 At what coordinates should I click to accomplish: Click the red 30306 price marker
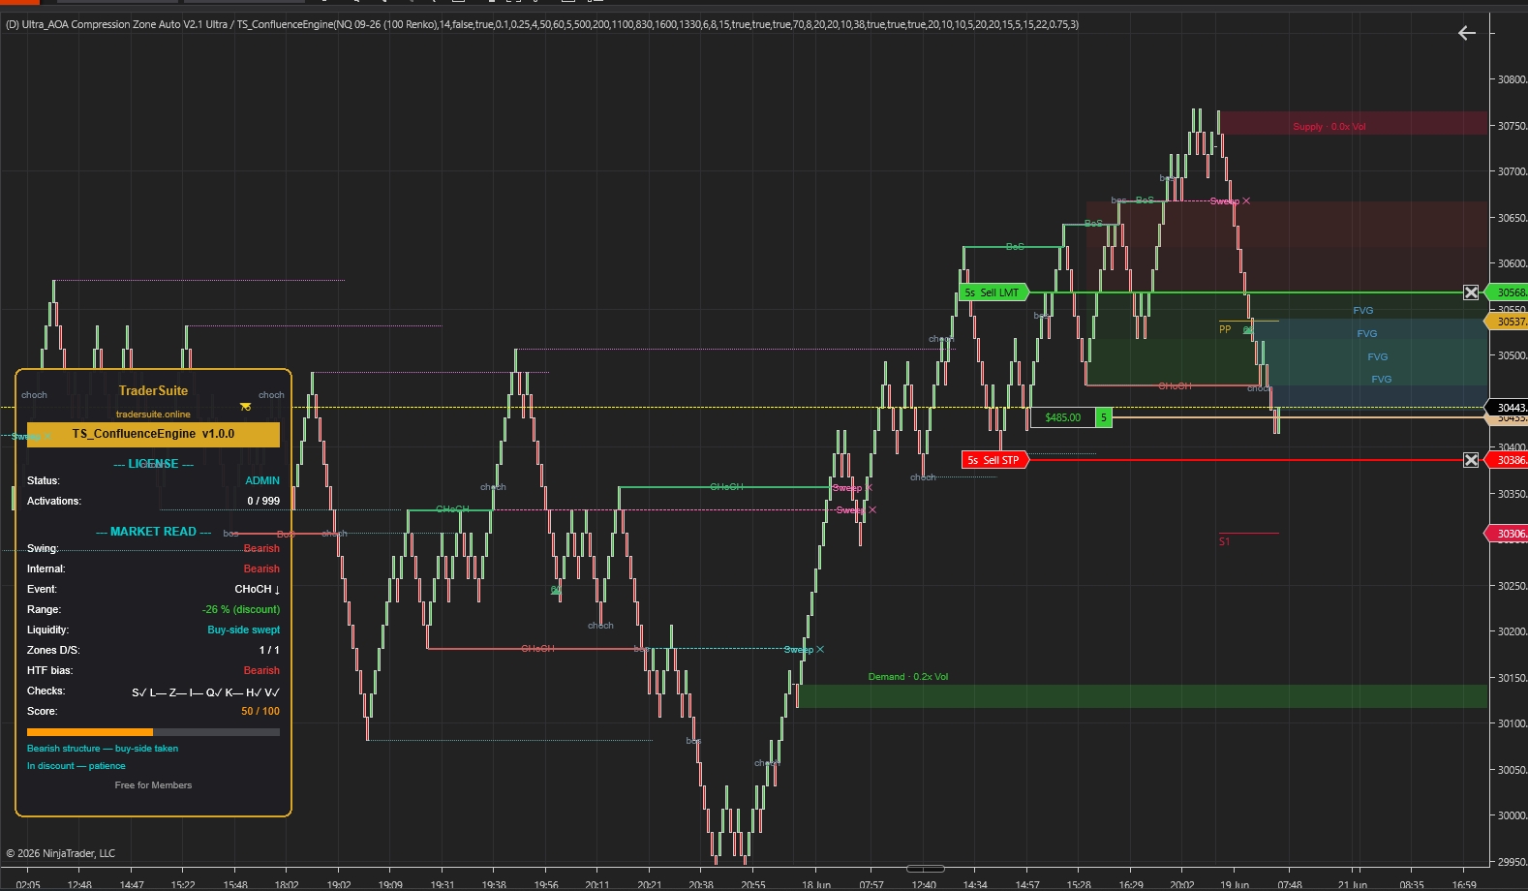click(1509, 534)
